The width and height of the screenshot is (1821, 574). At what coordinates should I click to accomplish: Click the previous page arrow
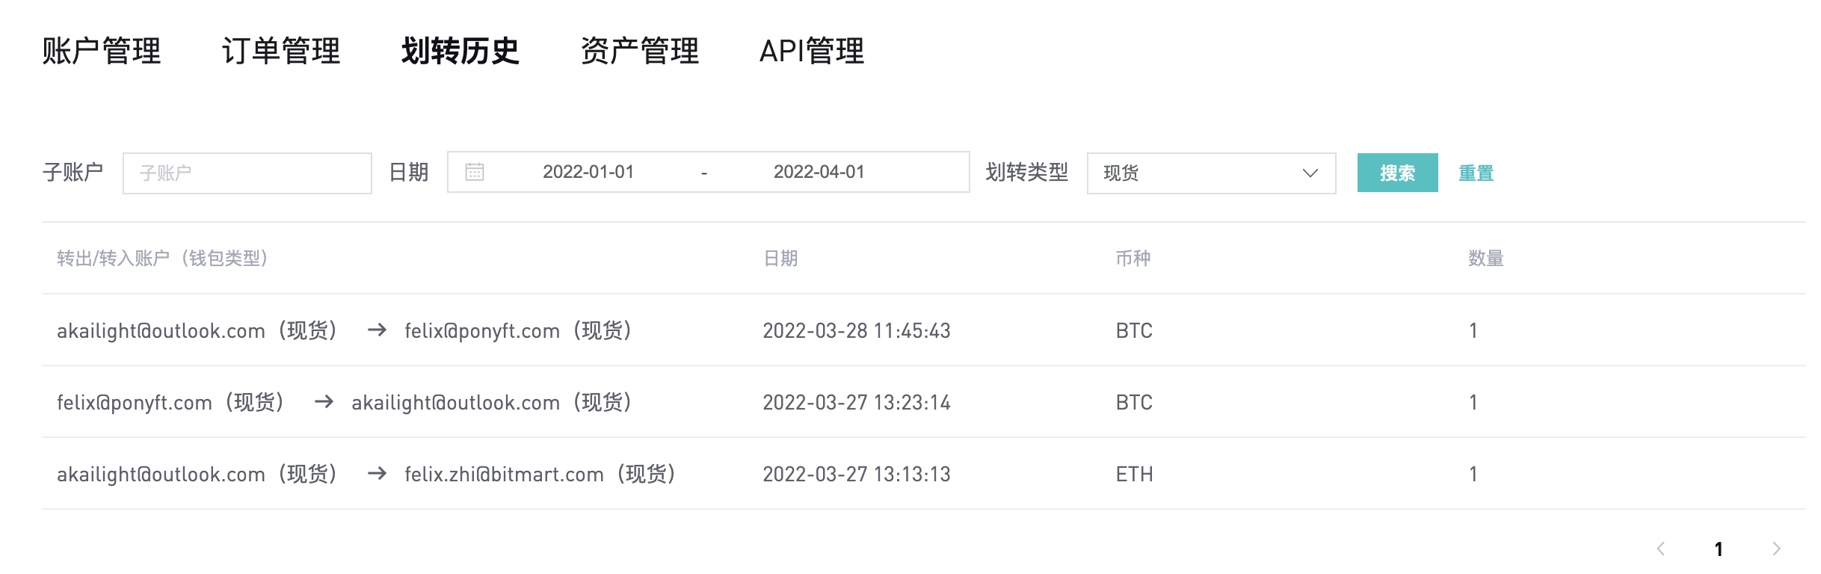[x=1660, y=549]
